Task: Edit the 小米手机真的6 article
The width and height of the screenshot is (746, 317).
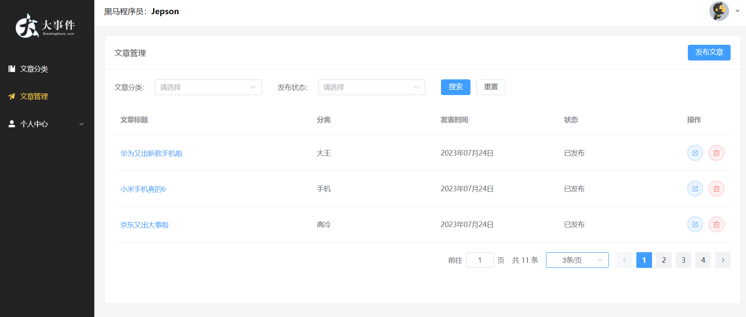Action: (x=695, y=189)
